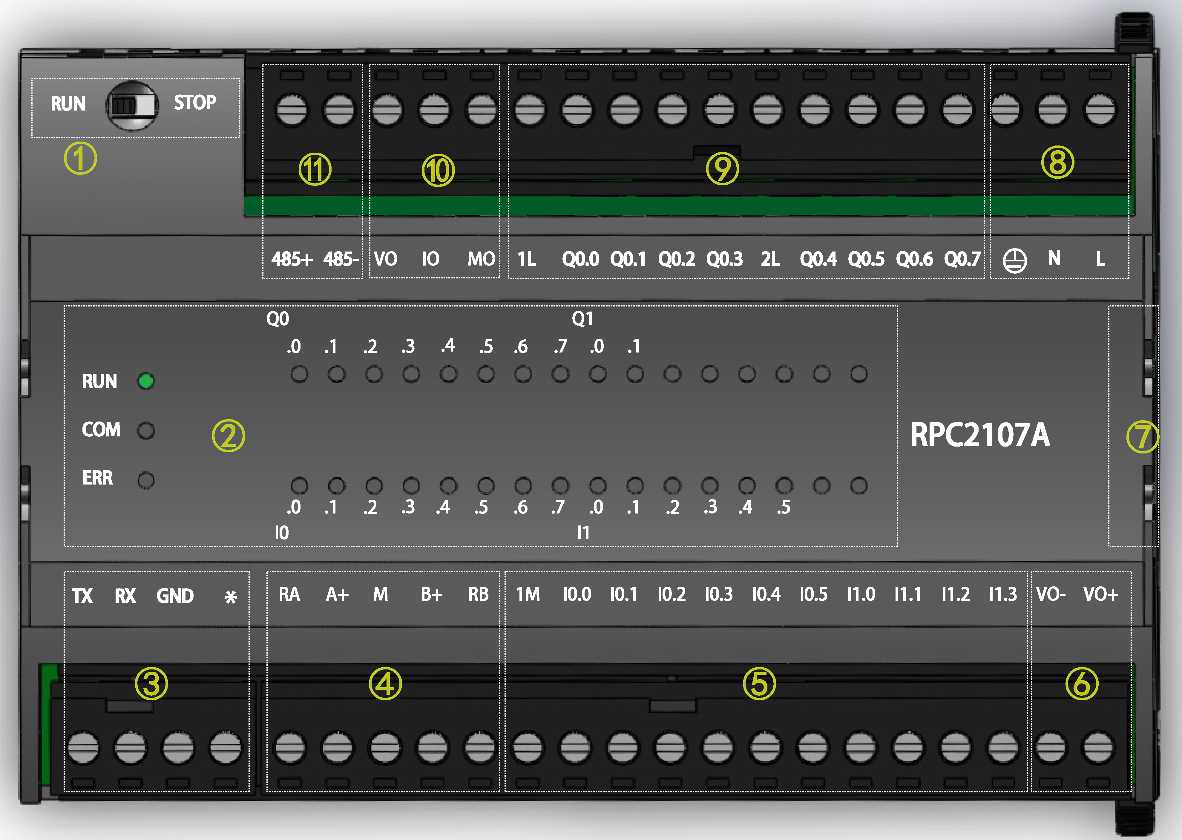Click the screw terminal above 485+

pyautogui.click(x=292, y=110)
